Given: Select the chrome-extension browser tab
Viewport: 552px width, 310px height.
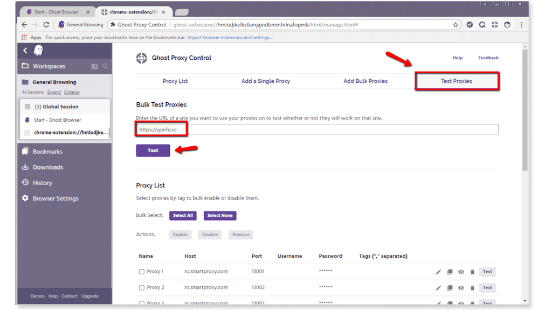Looking at the screenshot, I should pos(134,12).
